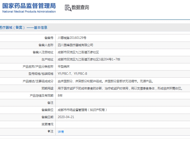Open the 详情 link
Image resolution: width=190 pixels, height=142 pixels.
(61, 132)
